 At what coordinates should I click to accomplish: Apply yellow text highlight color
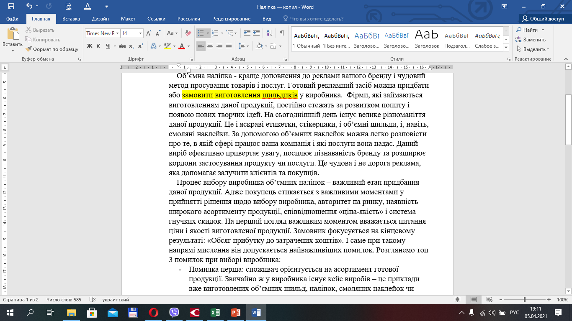(167, 46)
